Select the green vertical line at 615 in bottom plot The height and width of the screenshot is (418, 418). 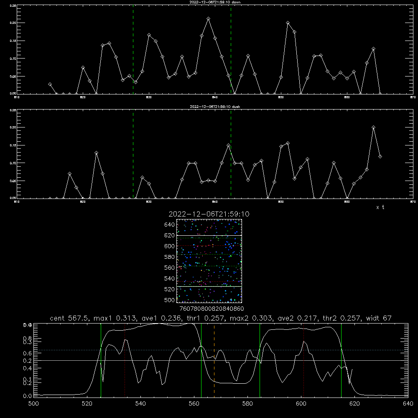341,360
